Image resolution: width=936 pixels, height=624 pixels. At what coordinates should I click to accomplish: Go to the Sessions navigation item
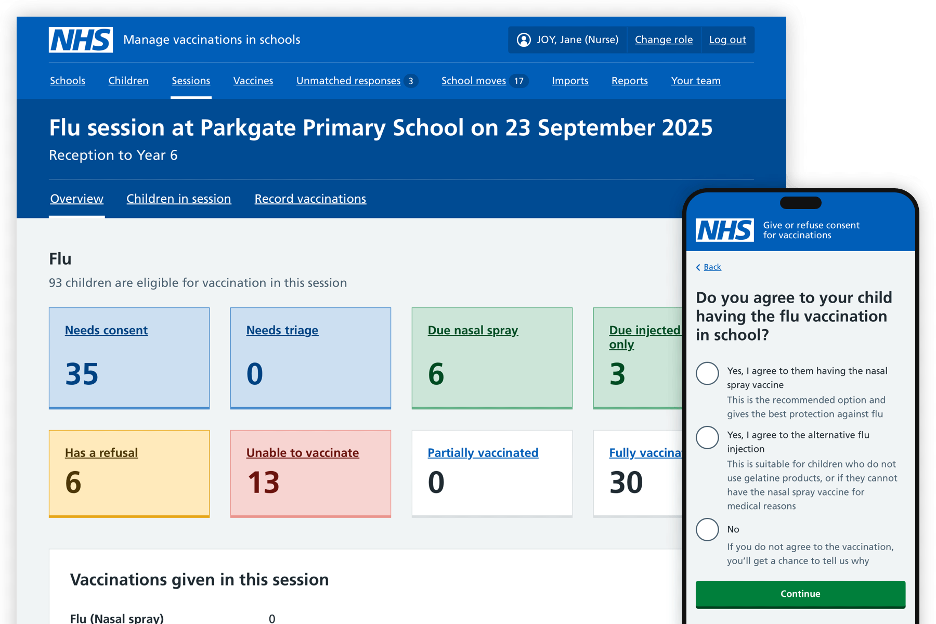click(191, 81)
